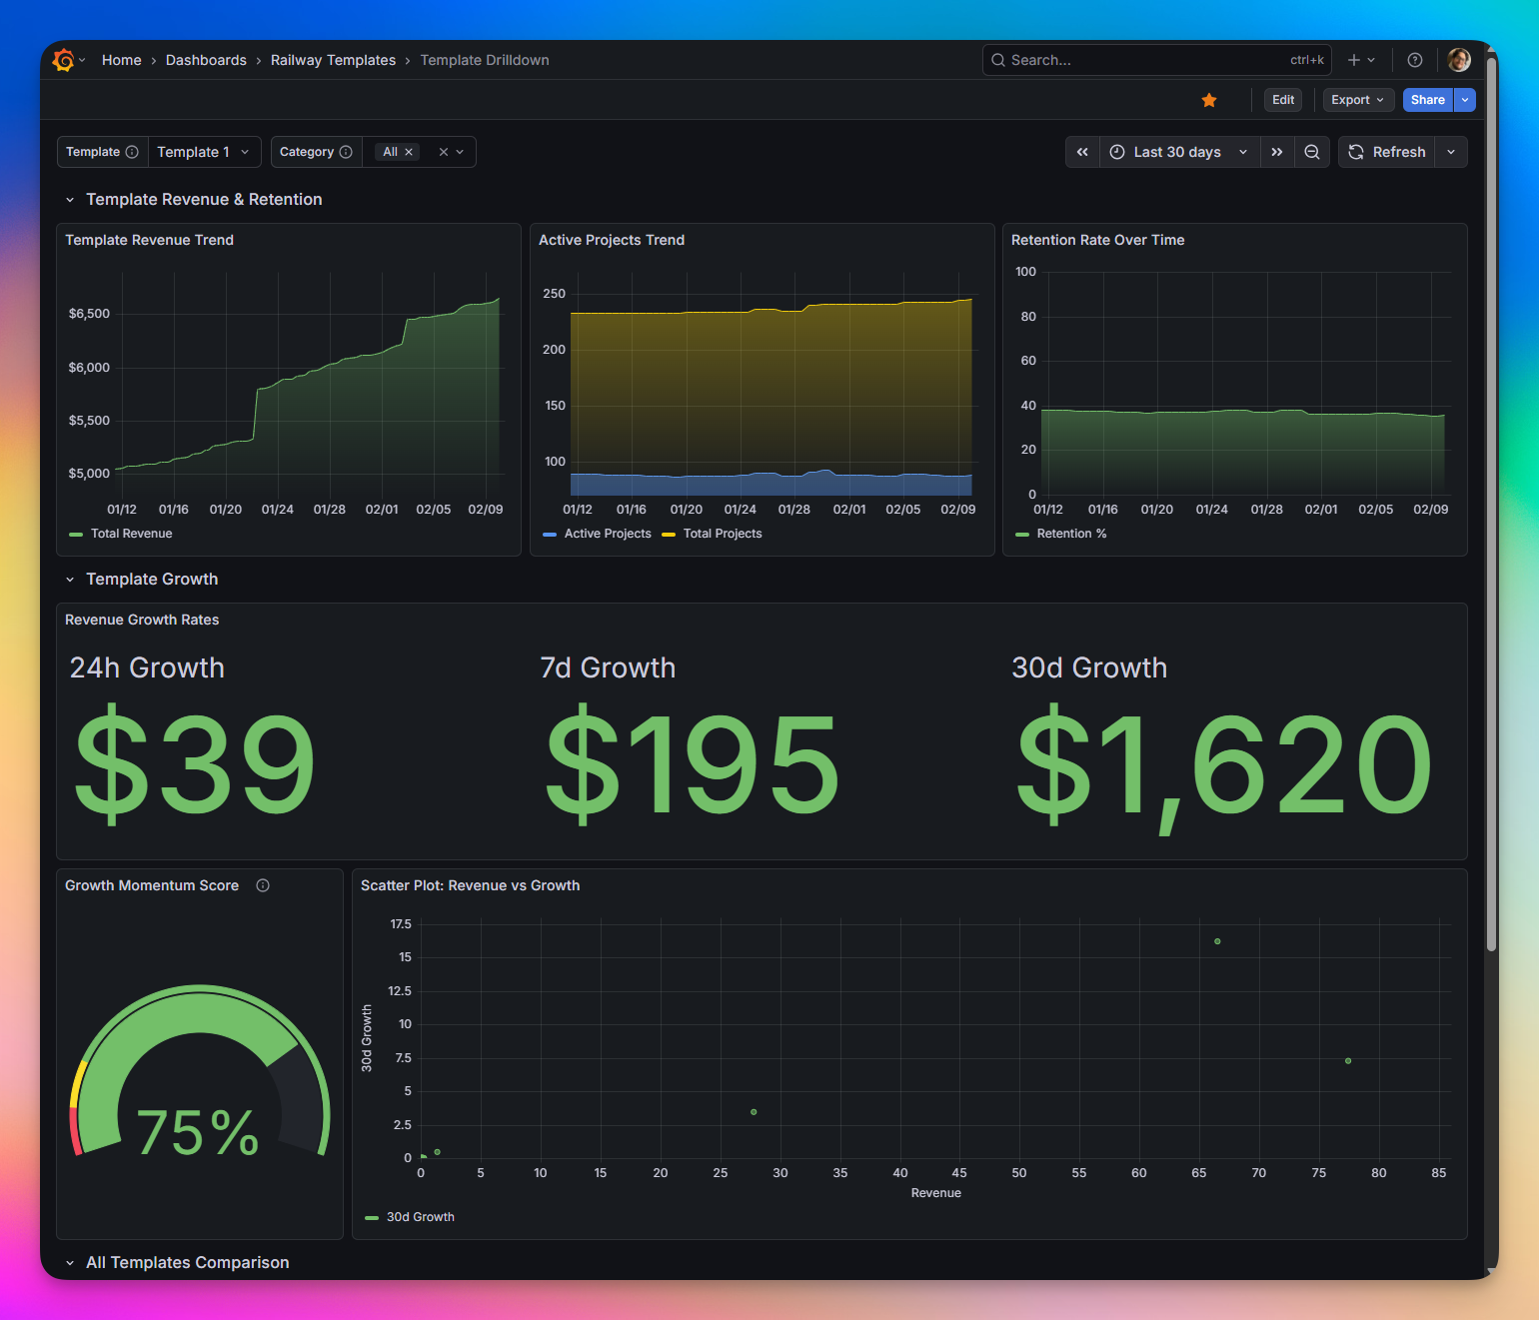Open the help icon in the top bar

tap(1414, 60)
